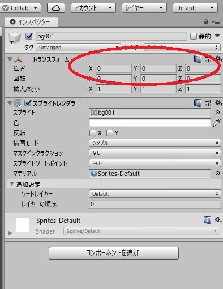Click the Collab button

pos(20,8)
